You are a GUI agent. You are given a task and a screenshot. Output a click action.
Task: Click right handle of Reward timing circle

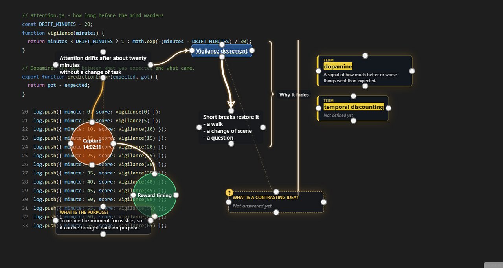[x=176, y=195]
